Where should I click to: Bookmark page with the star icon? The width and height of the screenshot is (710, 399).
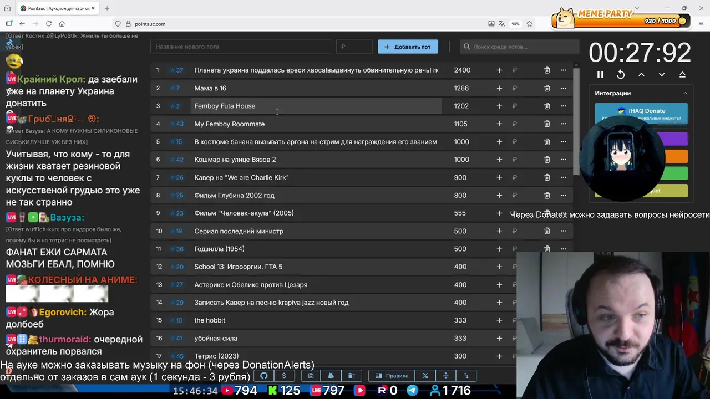(530, 24)
